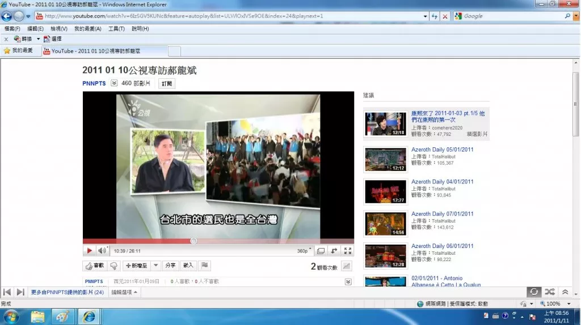
Task: Toggle the playlist shuffle icon
Action: [x=550, y=292]
